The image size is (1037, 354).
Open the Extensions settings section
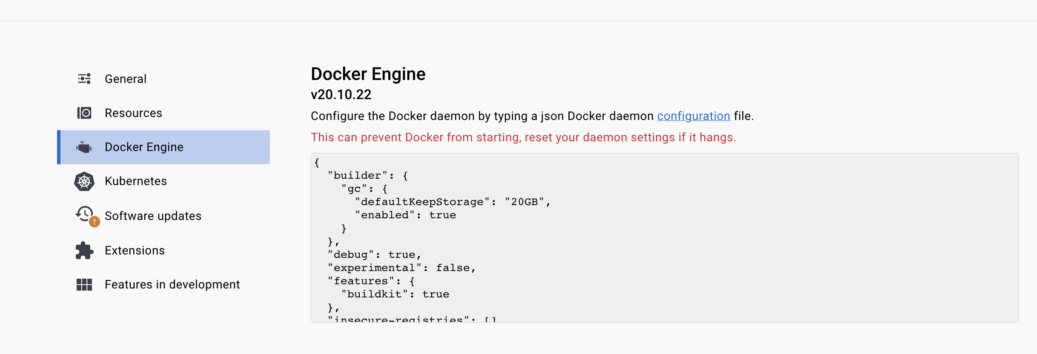[x=163, y=250]
